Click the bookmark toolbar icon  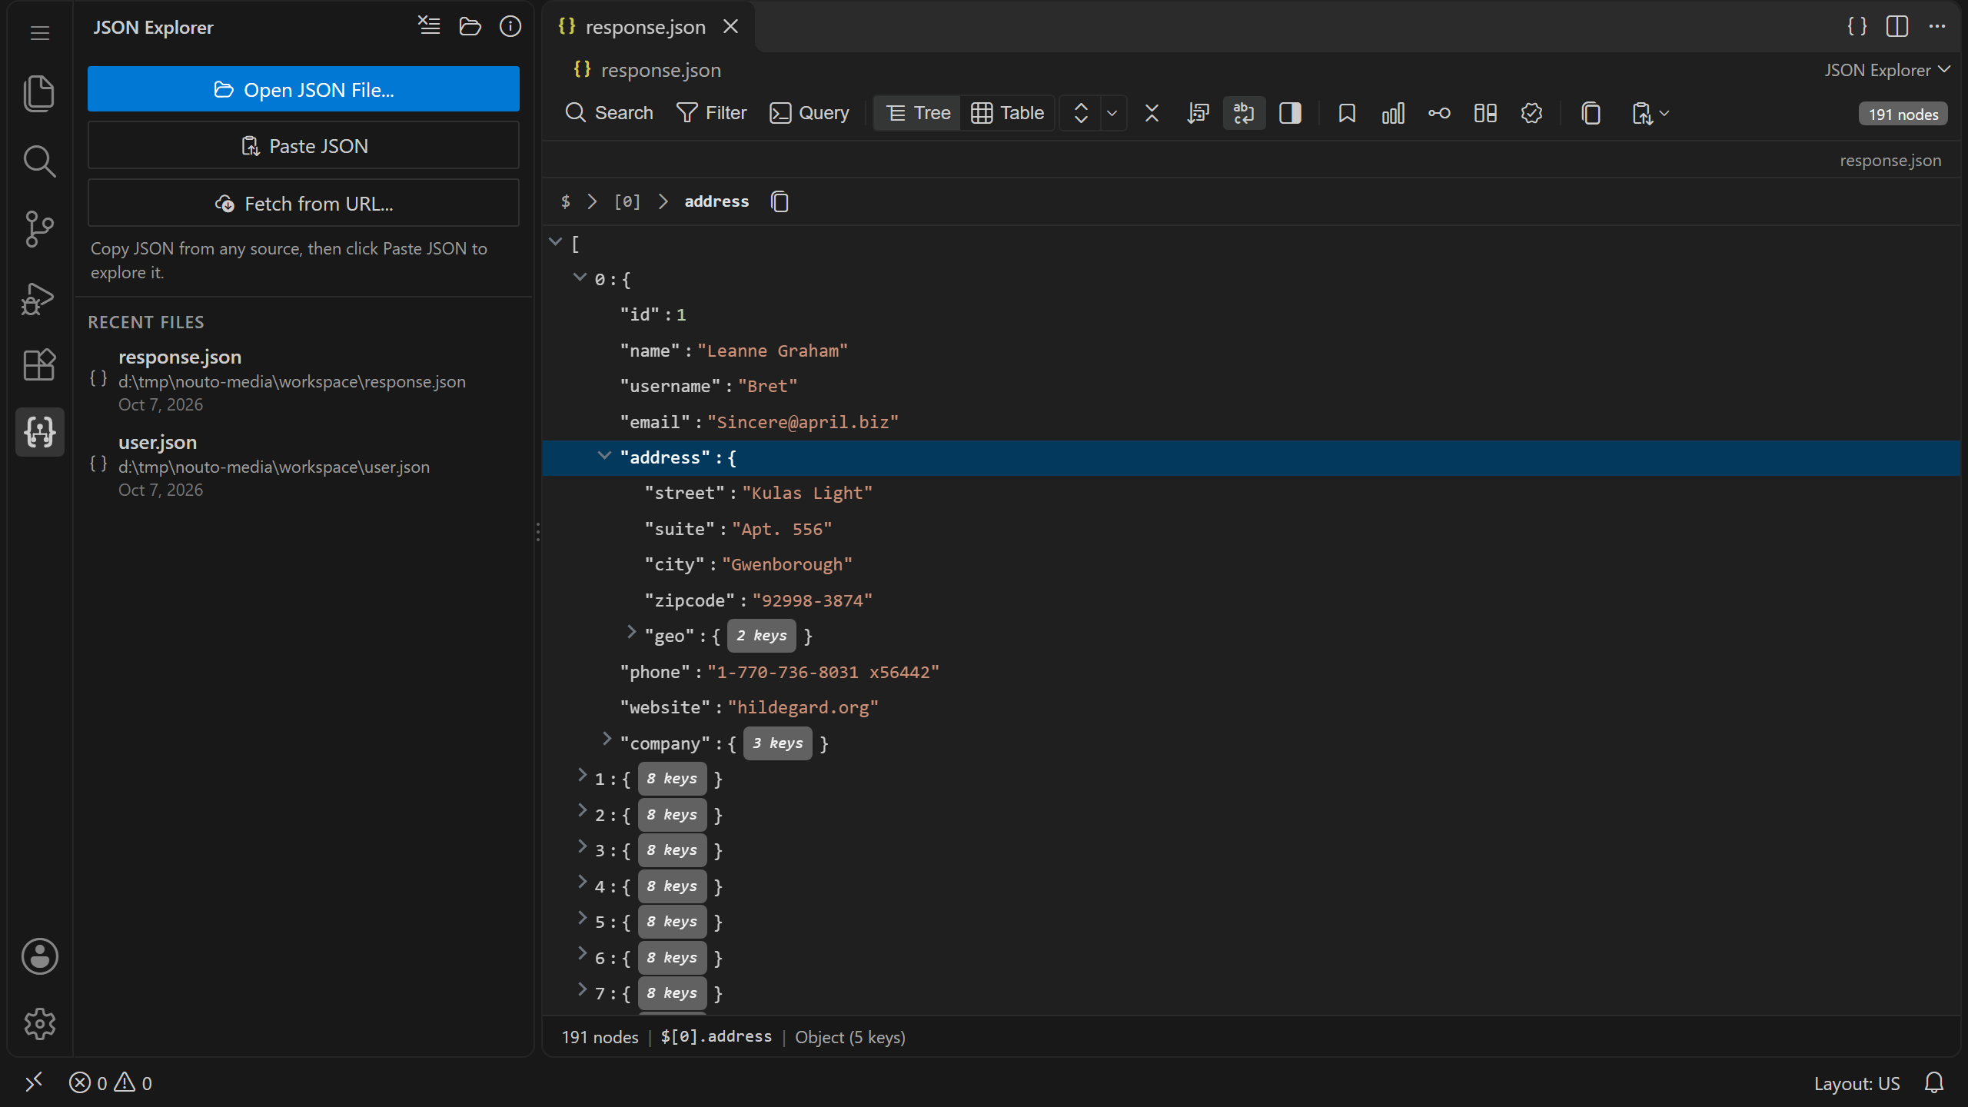click(x=1347, y=114)
